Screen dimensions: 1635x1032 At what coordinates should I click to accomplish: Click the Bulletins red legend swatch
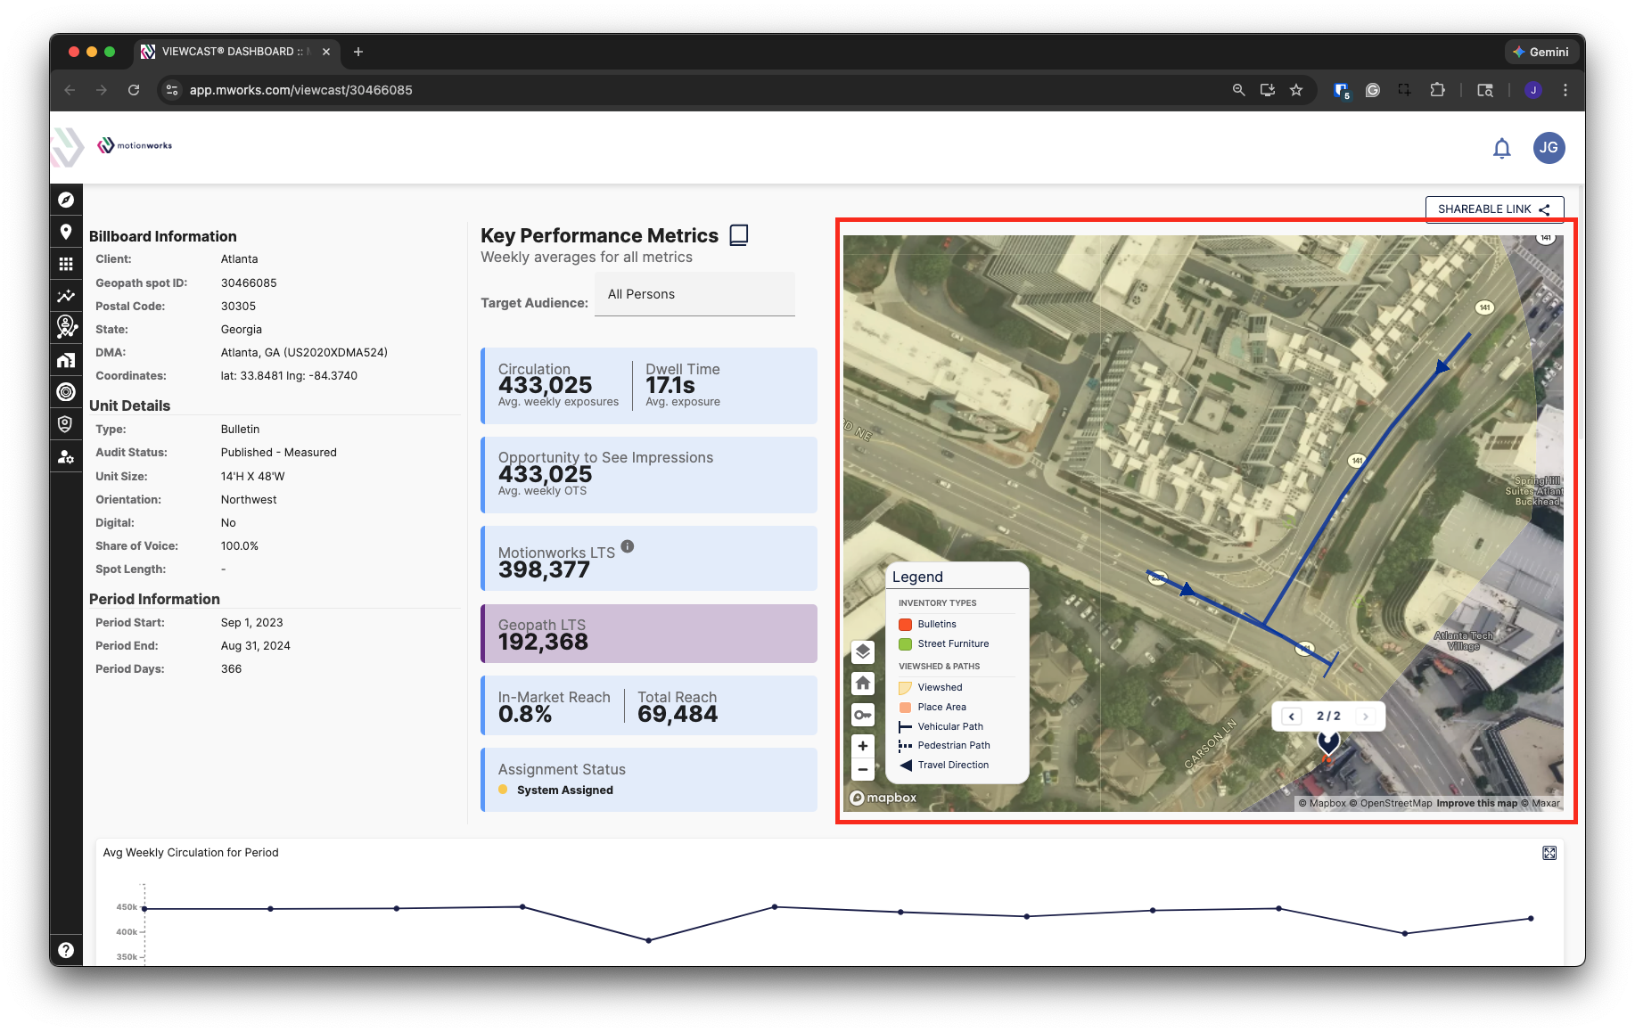coord(905,625)
